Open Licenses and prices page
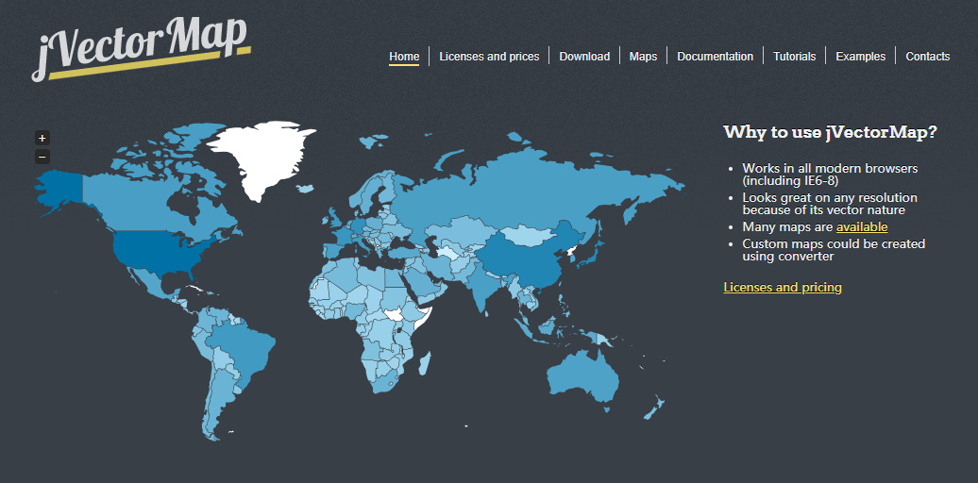The image size is (978, 483). [489, 56]
